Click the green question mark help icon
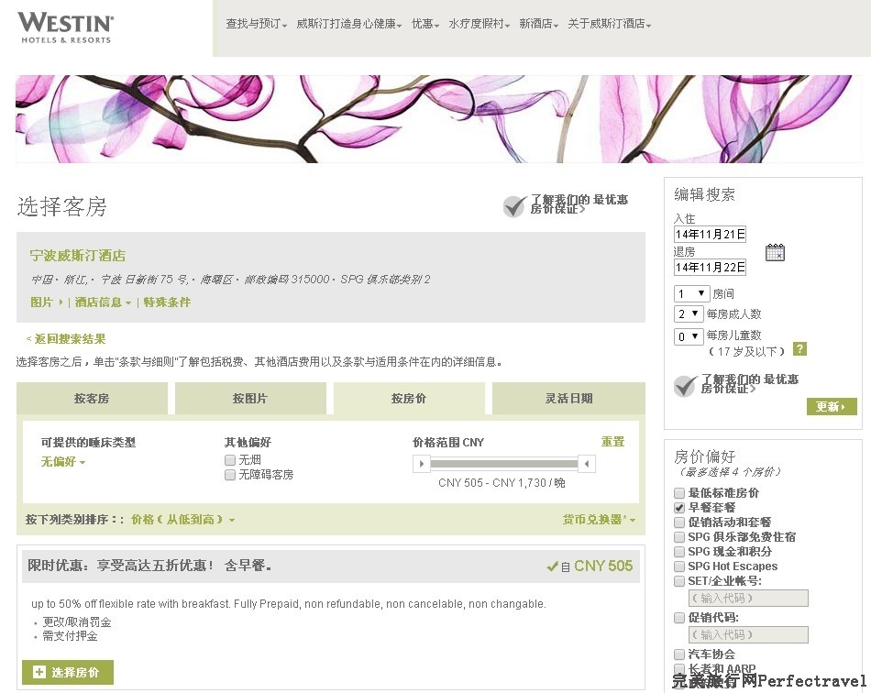 799,348
